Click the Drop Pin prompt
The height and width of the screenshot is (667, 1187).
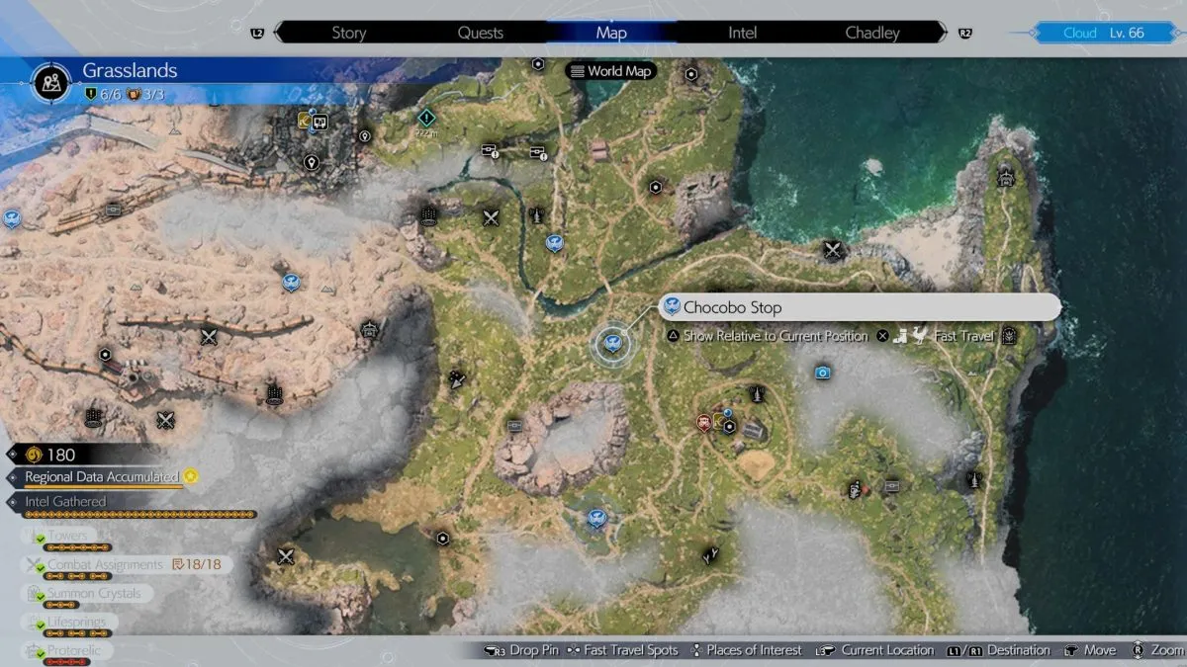(523, 650)
